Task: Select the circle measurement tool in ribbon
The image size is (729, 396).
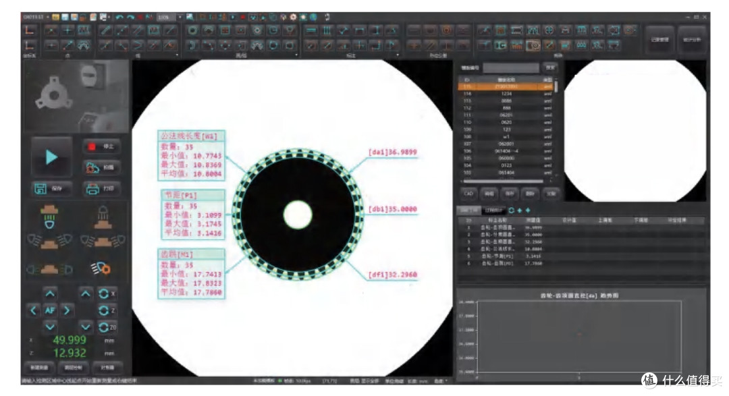Action: coord(192,30)
